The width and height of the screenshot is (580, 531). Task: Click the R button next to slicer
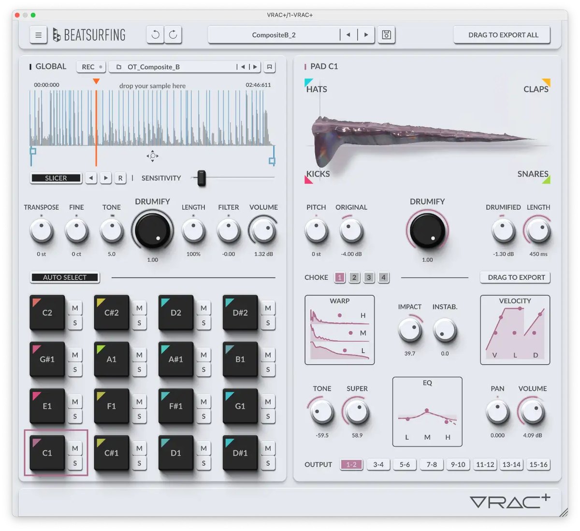pos(120,178)
